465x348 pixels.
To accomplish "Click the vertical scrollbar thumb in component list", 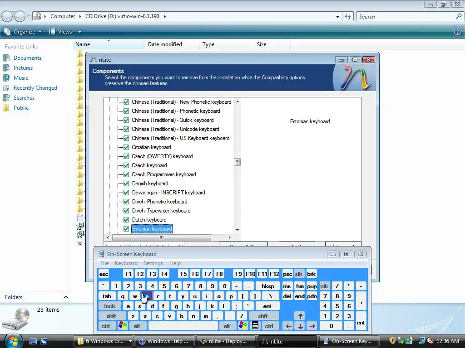I will pyautogui.click(x=237, y=162).
